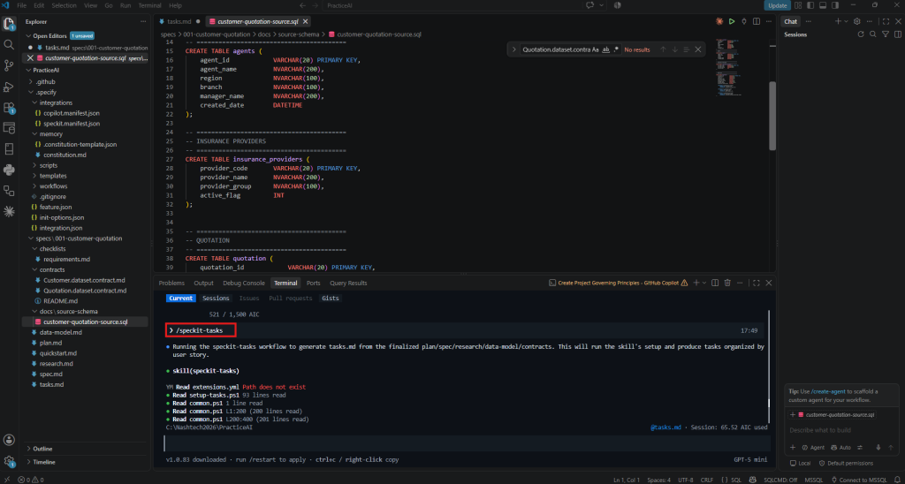Open the Extensions view
The image size is (905, 484).
(9, 107)
